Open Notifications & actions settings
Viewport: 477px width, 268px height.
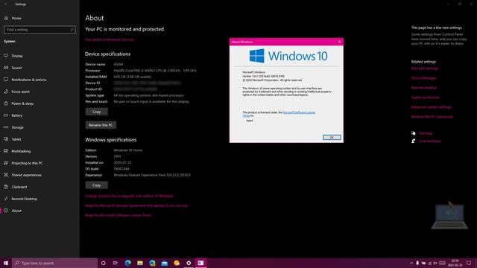(x=29, y=80)
